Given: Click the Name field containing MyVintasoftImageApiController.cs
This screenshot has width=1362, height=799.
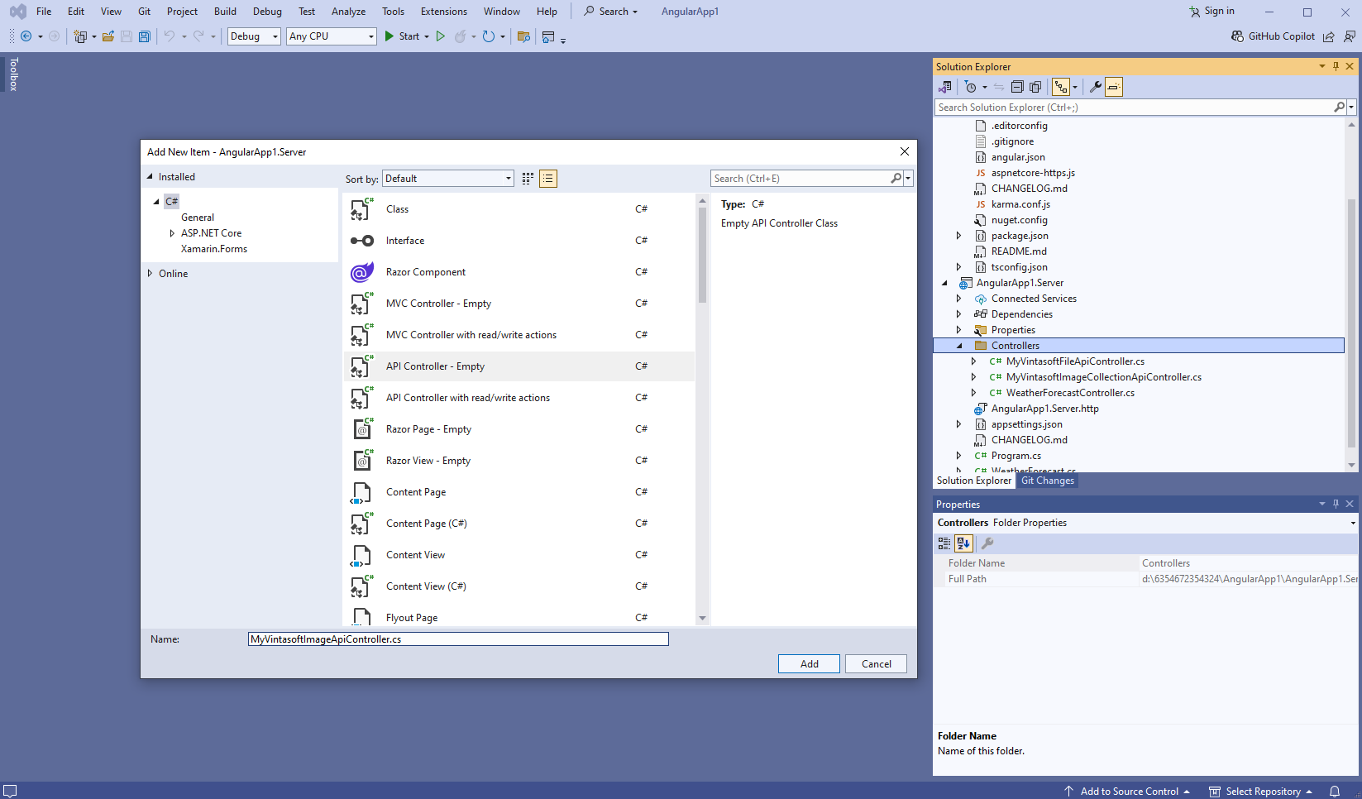Looking at the screenshot, I should click(457, 639).
